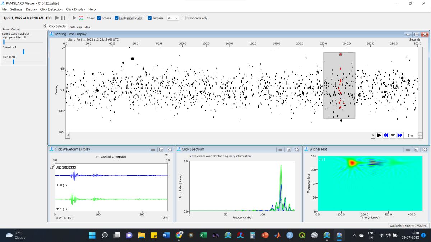Viewport: 431px width, 242px height.
Task: Toggle the Porpoise checkbox
Action: pyautogui.click(x=150, y=18)
